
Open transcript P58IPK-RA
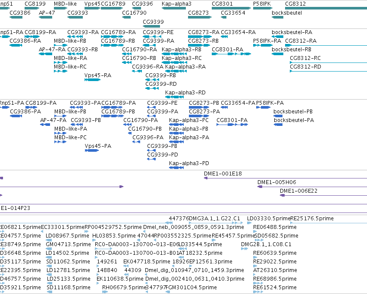(x=267, y=41)
